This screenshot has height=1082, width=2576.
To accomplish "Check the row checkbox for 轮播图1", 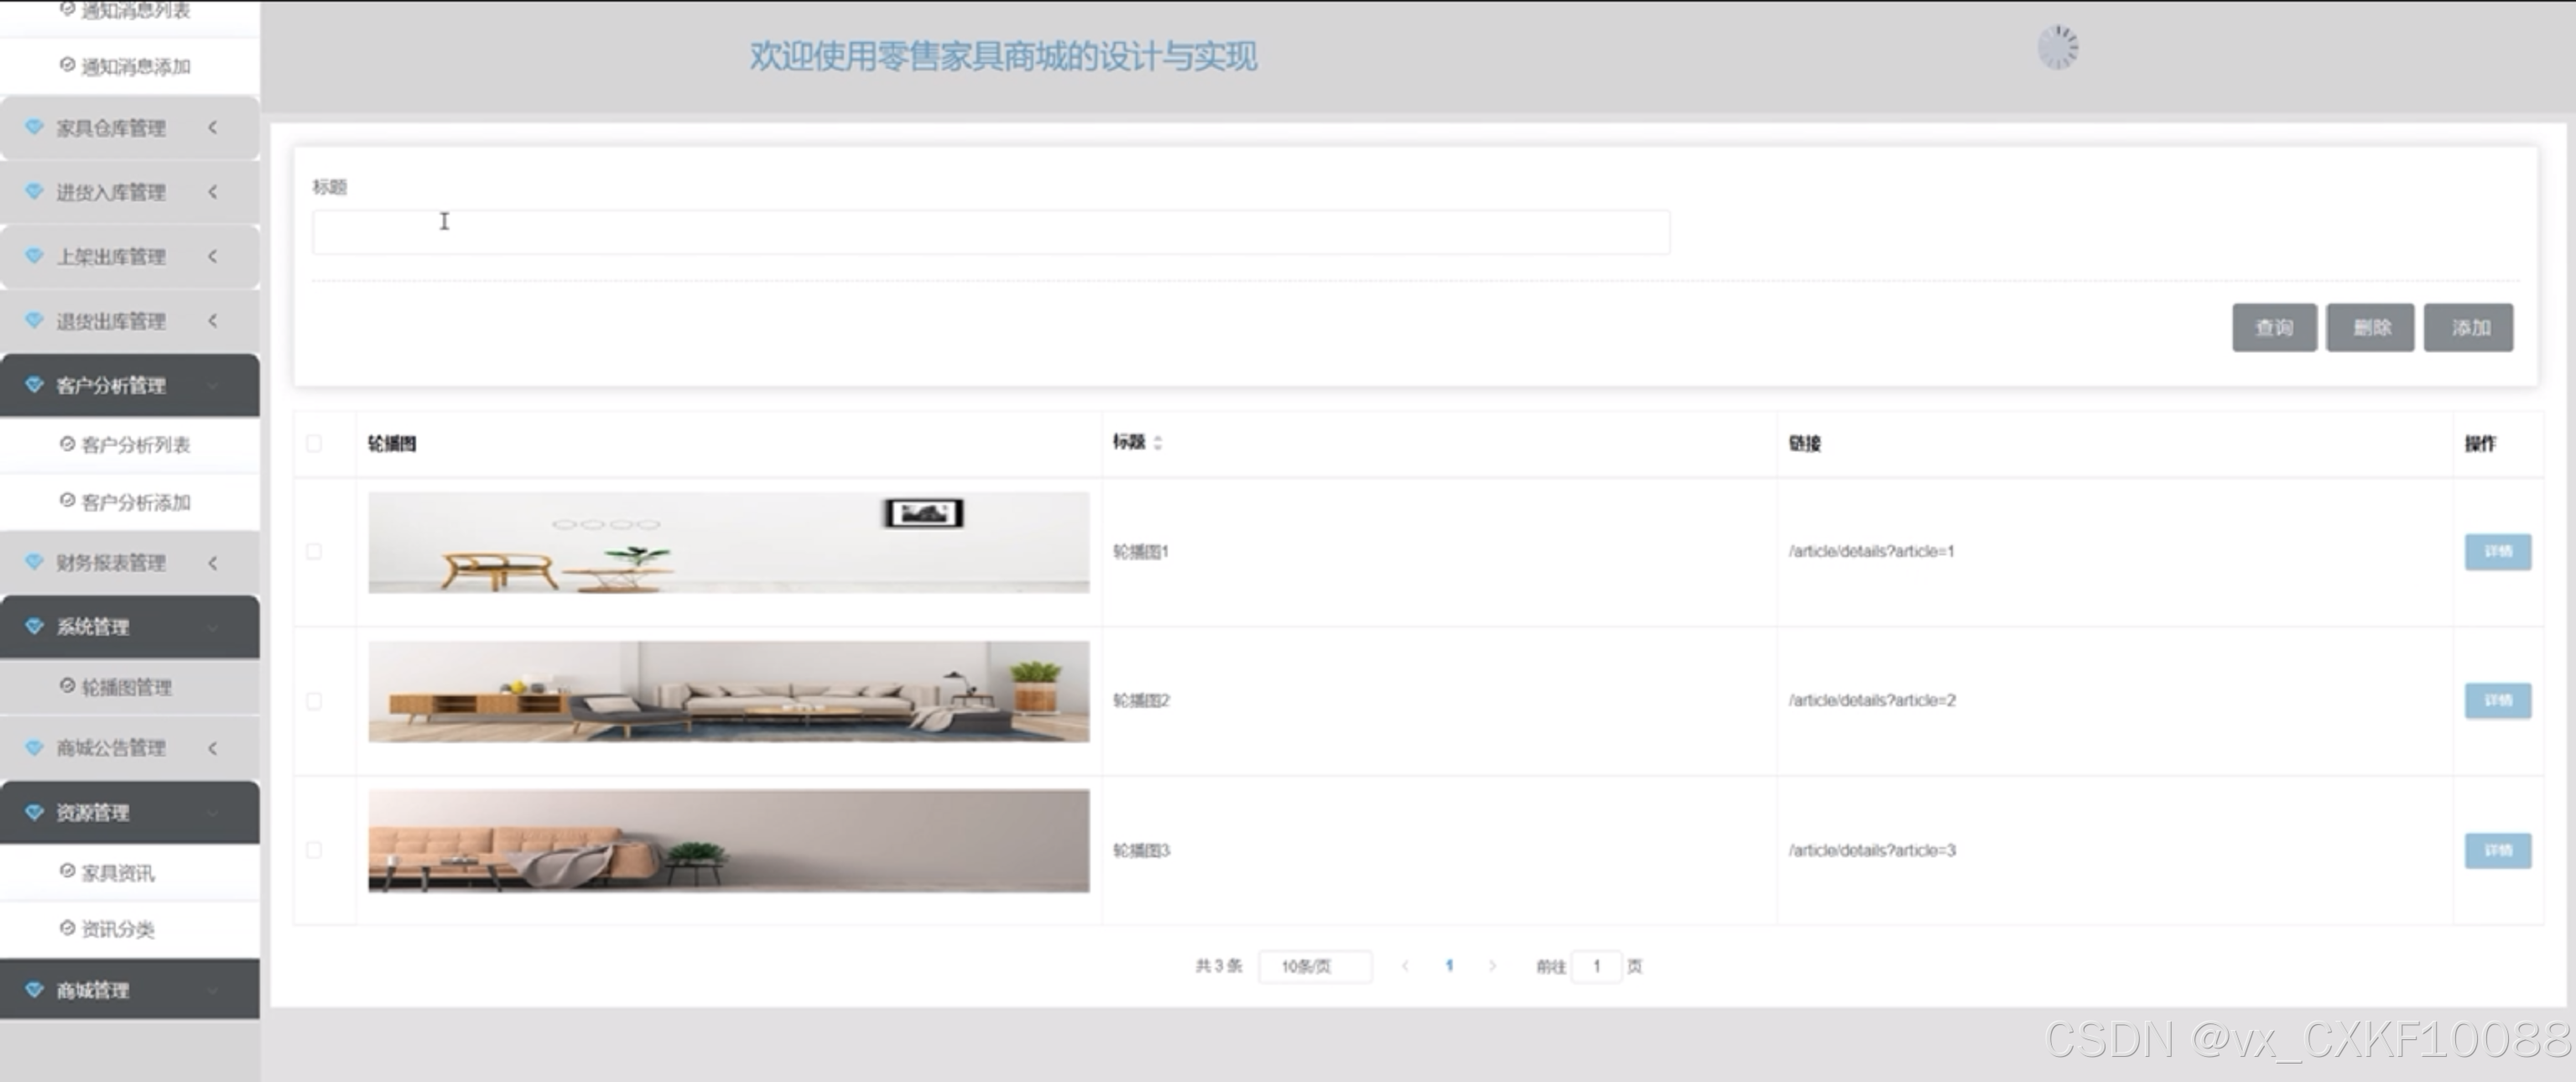I will pyautogui.click(x=314, y=551).
